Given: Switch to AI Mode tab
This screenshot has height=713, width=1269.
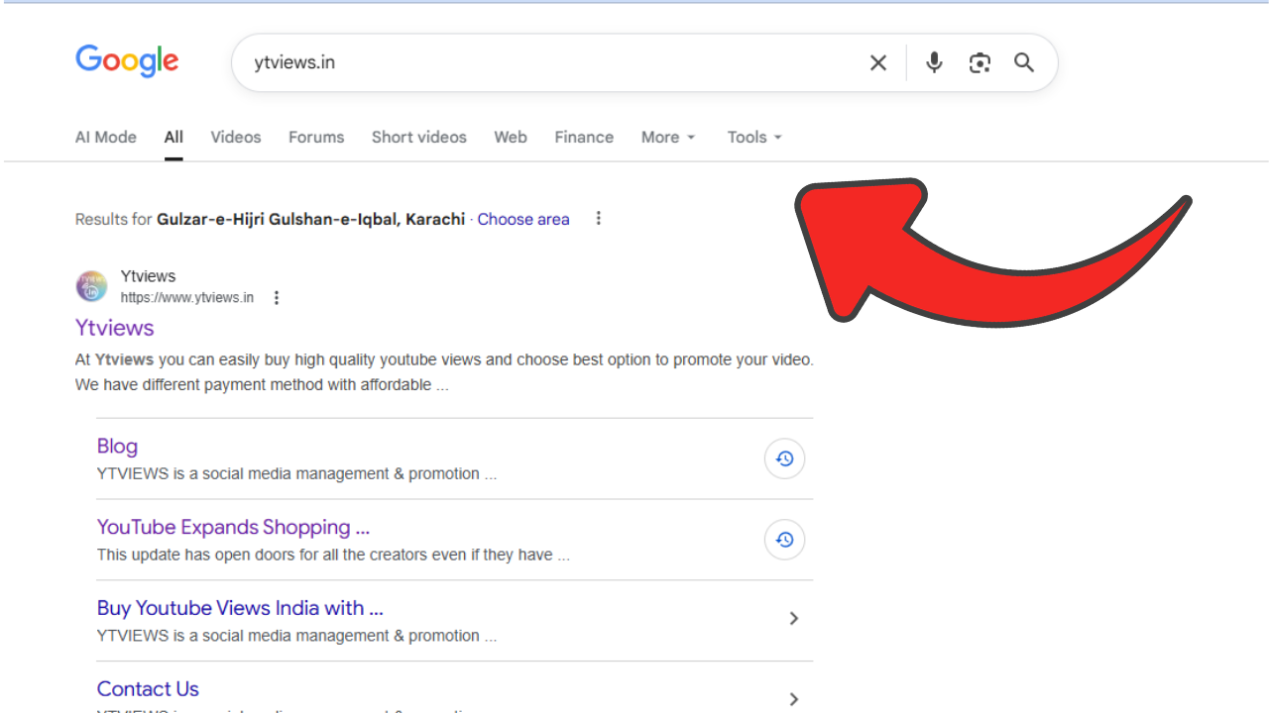Looking at the screenshot, I should [106, 138].
